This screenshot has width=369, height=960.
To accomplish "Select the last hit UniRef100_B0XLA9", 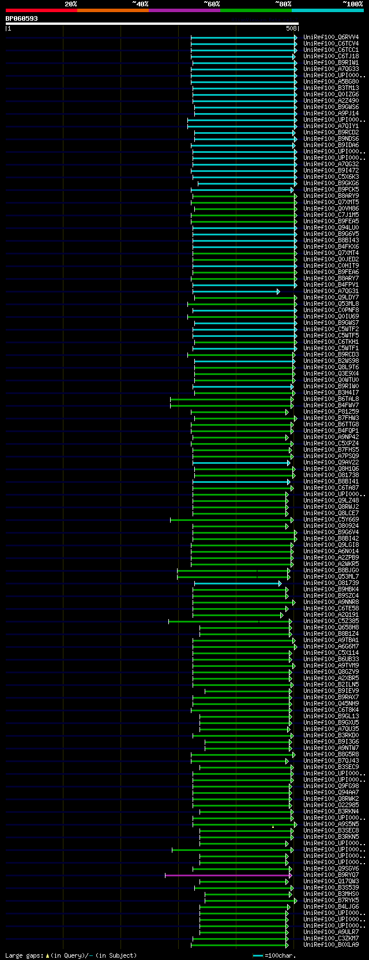I will point(331,945).
